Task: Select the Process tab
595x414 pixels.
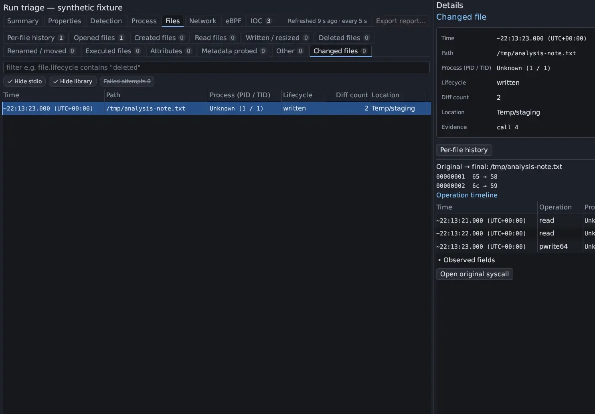Action: [144, 21]
